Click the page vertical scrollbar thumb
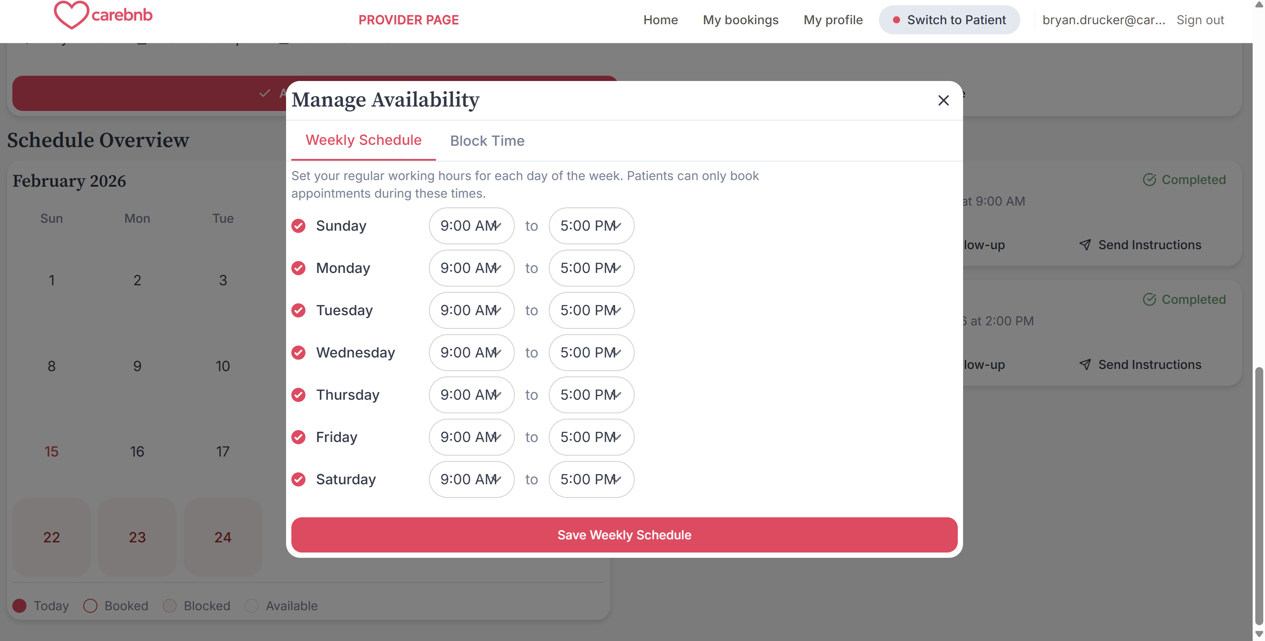 click(x=1259, y=495)
